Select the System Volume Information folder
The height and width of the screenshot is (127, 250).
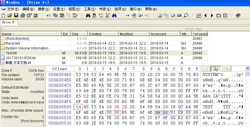tap(104, 48)
